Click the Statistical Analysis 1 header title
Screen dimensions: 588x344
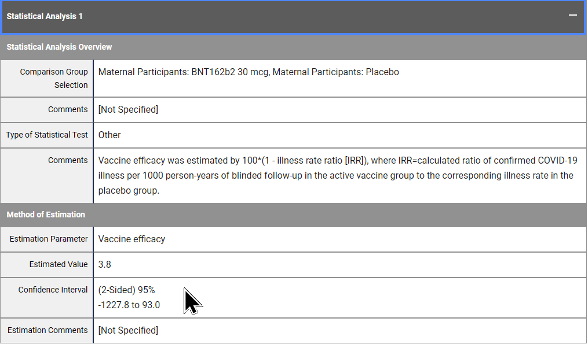pos(45,16)
